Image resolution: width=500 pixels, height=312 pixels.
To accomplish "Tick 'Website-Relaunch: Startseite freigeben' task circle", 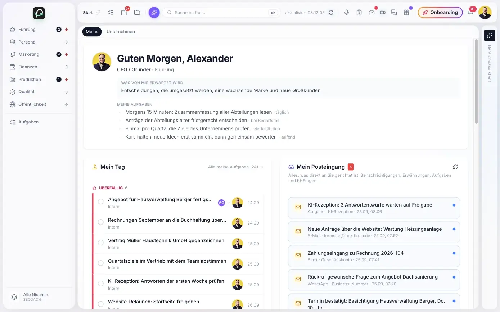I will click(x=101, y=303).
